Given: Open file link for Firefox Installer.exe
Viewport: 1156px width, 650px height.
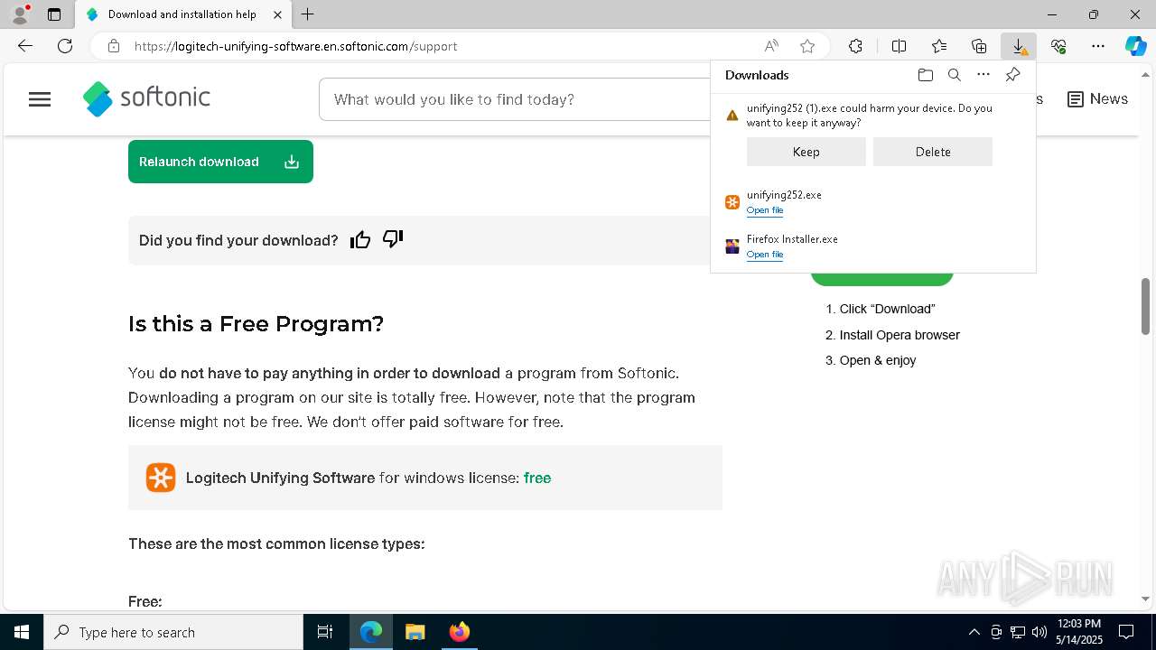Looking at the screenshot, I should pyautogui.click(x=765, y=255).
